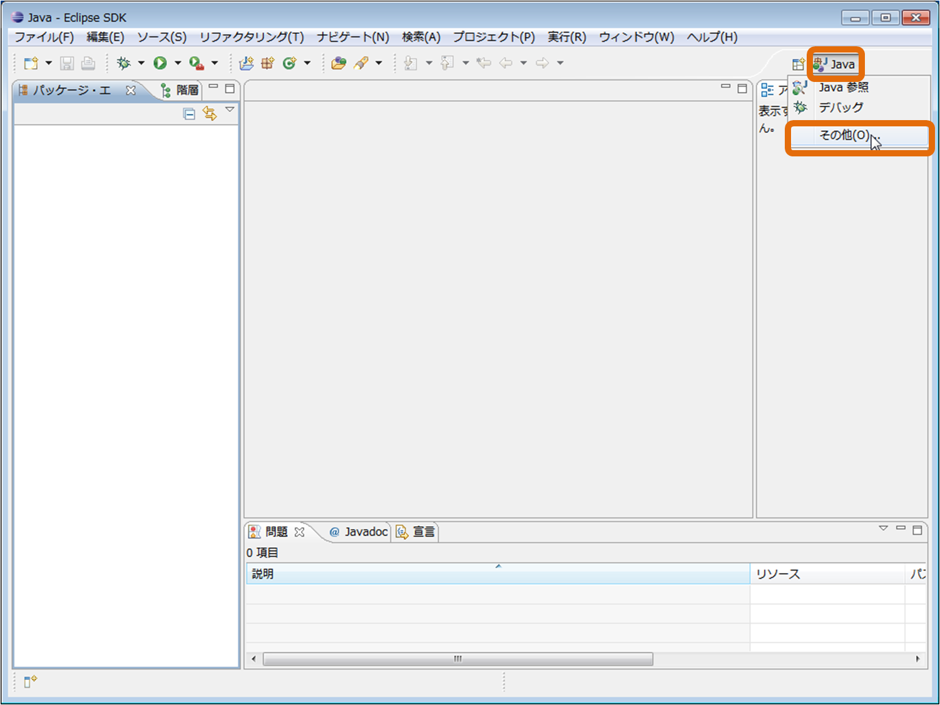Open the External Tools dropdown arrow

tap(214, 63)
